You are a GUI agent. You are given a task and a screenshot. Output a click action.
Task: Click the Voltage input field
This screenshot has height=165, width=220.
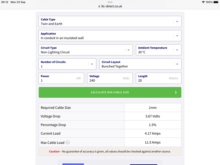(x=110, y=78)
